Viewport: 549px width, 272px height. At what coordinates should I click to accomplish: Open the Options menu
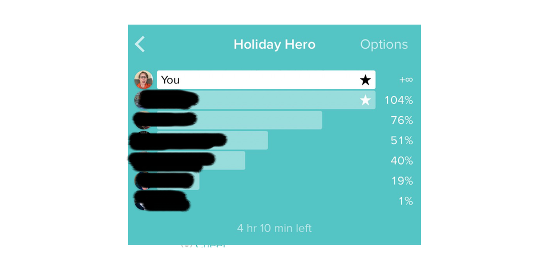click(384, 44)
